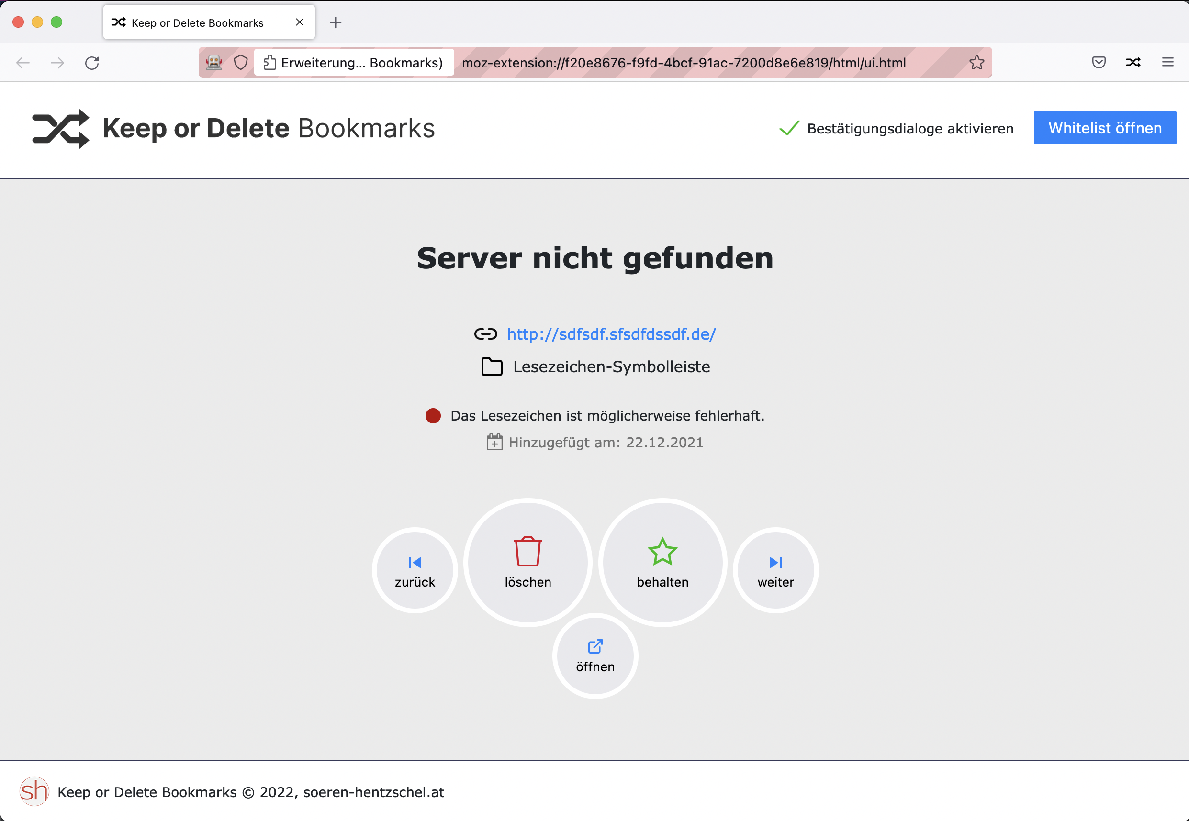Open a new browser tab
Screen dimensions: 1189x821
coord(336,22)
